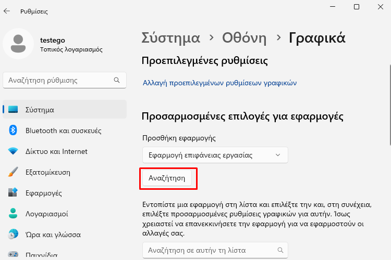Click the magnifier in list search box

[x=280, y=250]
